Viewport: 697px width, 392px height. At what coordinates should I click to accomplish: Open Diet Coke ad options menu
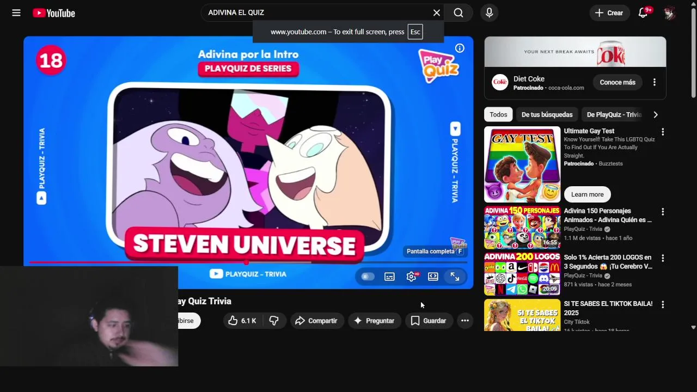tap(655, 82)
